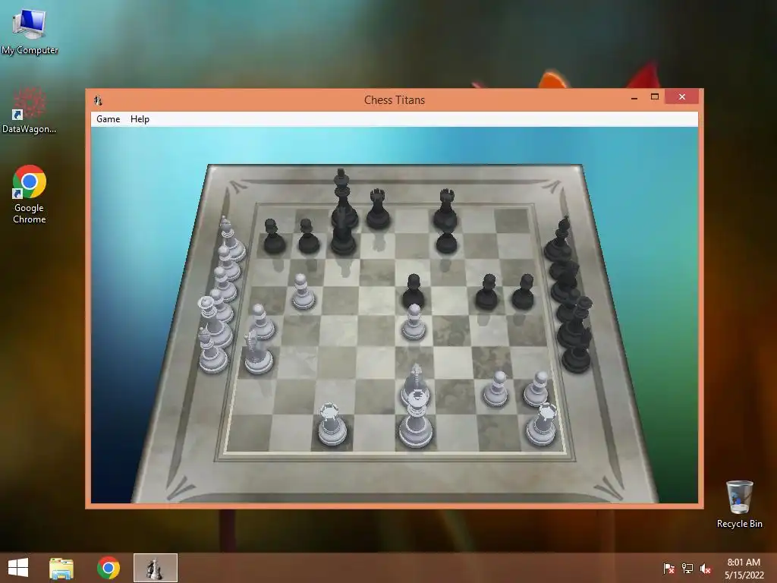Click the Chess Titans title bar icon
The height and width of the screenshot is (583, 777).
(x=98, y=100)
